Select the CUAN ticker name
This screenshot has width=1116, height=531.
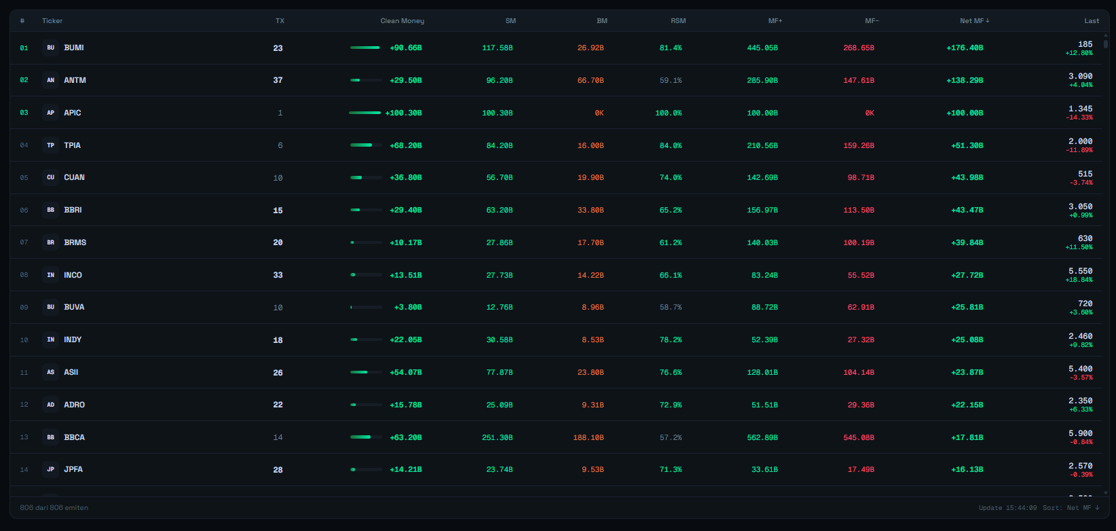click(74, 177)
